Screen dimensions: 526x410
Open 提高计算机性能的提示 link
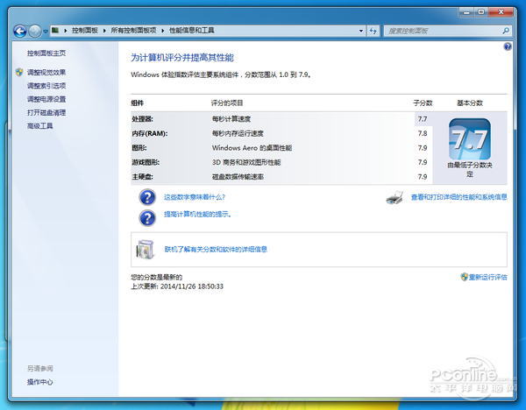pos(197,215)
